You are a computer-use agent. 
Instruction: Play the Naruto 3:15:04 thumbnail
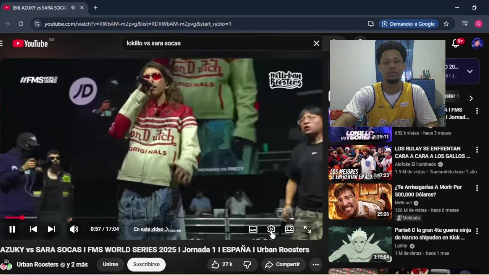click(x=360, y=244)
